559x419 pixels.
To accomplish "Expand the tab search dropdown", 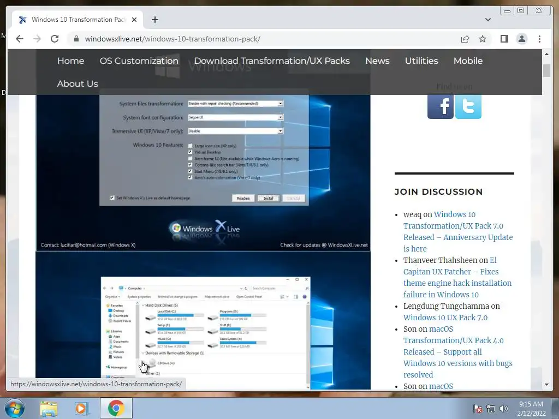I will tap(487, 20).
